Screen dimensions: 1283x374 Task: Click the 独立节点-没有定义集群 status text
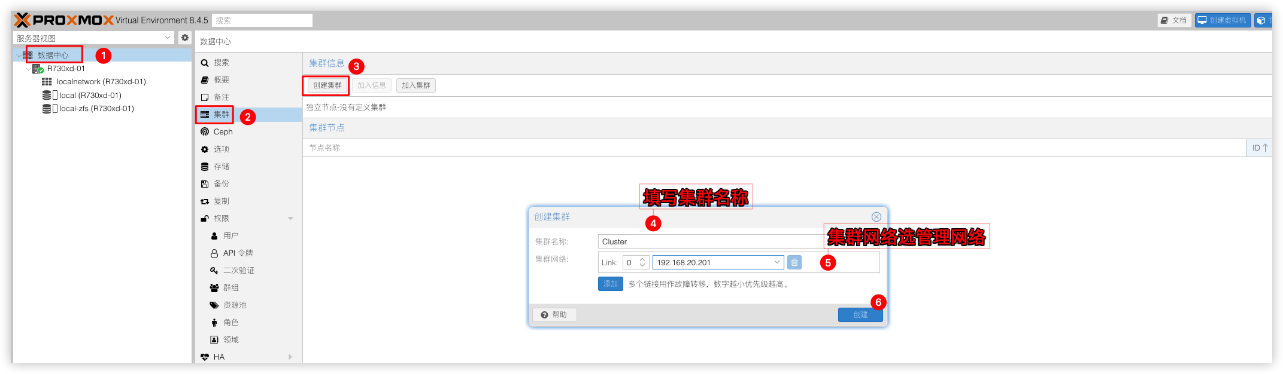pos(346,108)
